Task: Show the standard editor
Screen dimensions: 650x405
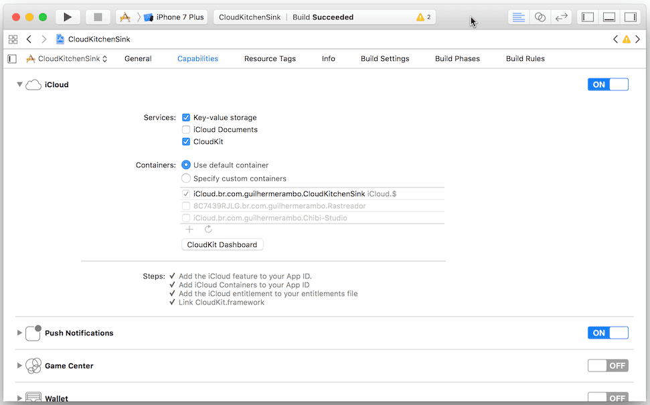Action: pyautogui.click(x=519, y=17)
